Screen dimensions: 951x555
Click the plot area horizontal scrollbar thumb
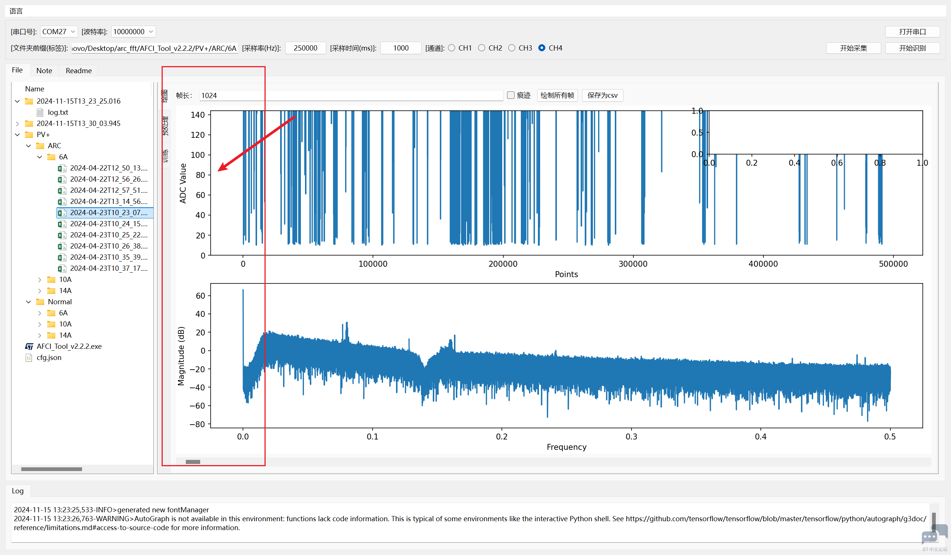(x=193, y=462)
